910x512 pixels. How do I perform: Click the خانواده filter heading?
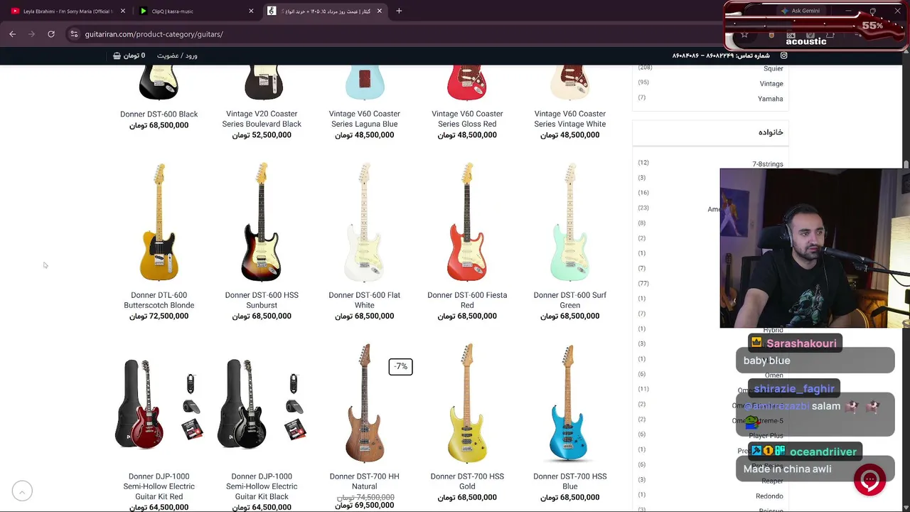pyautogui.click(x=771, y=132)
